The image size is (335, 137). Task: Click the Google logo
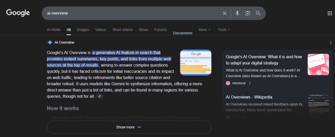click(x=18, y=13)
